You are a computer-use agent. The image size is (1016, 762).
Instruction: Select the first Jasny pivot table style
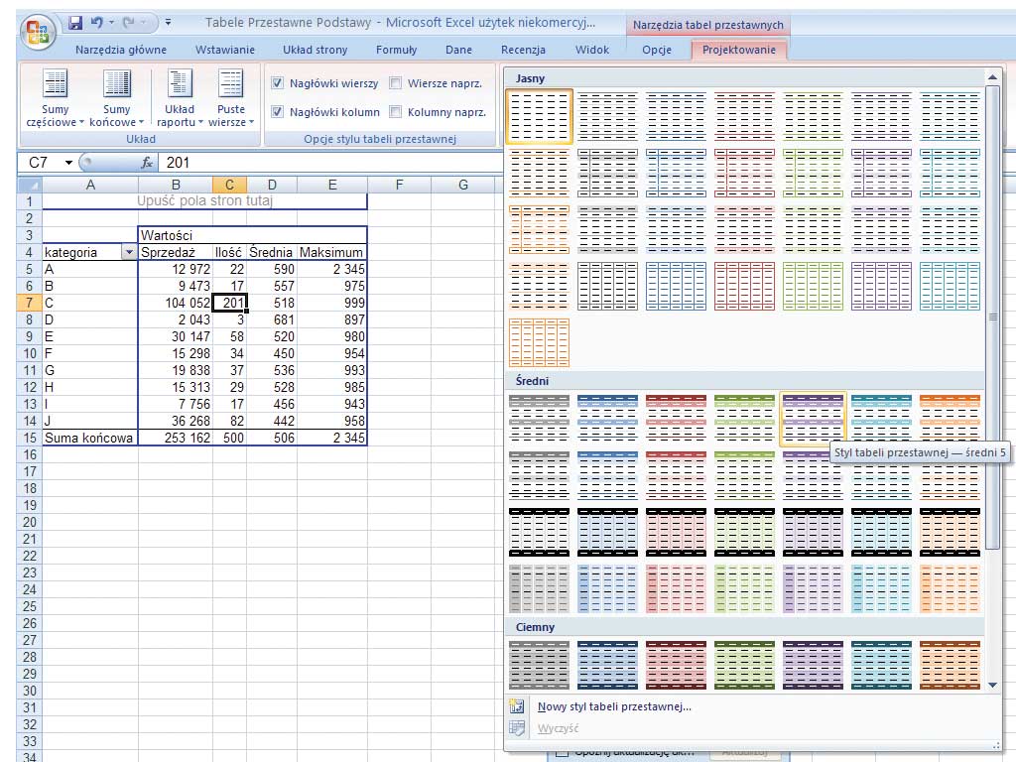pos(539,117)
